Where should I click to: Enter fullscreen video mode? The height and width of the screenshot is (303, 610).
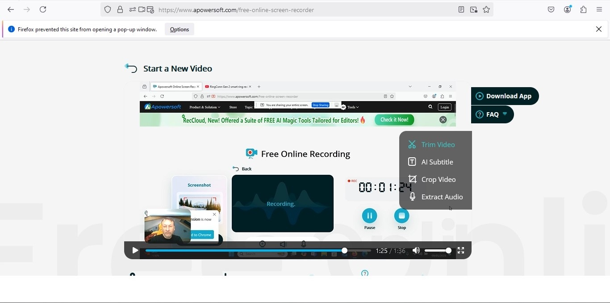461,250
